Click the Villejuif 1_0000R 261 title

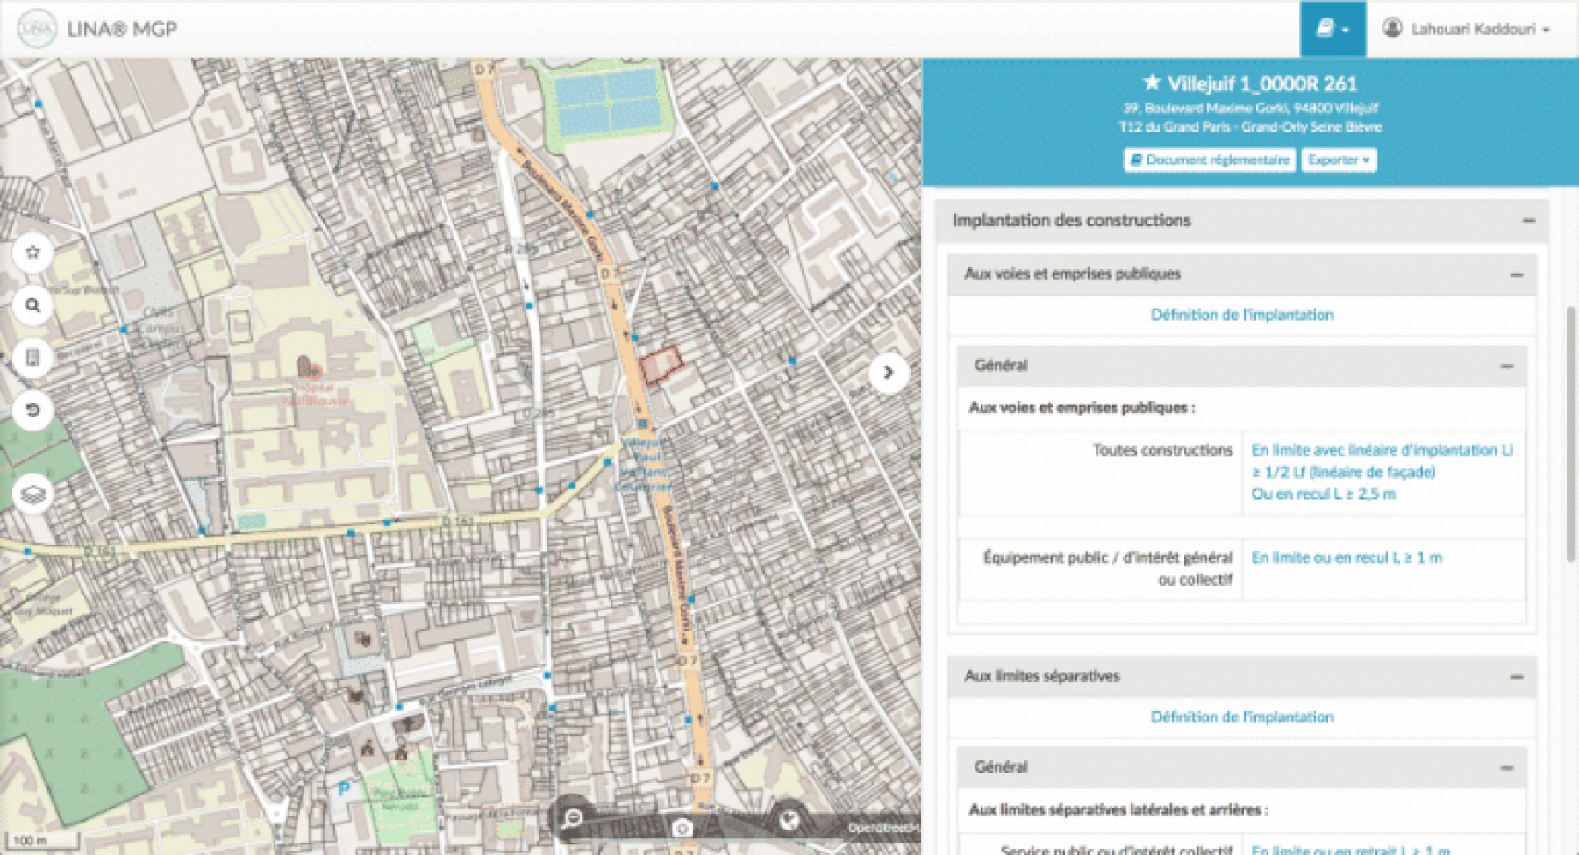click(x=1261, y=83)
